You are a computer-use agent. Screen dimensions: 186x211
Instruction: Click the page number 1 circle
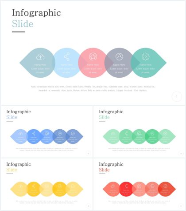click(177, 97)
